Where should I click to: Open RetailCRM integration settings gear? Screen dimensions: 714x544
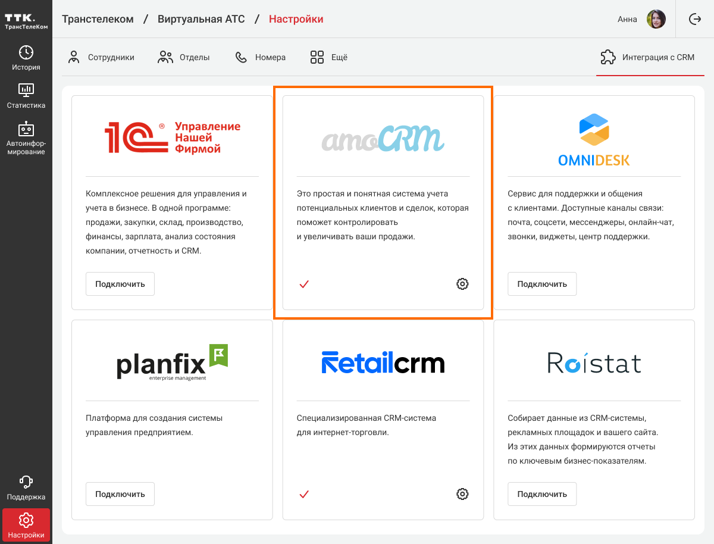coord(462,494)
